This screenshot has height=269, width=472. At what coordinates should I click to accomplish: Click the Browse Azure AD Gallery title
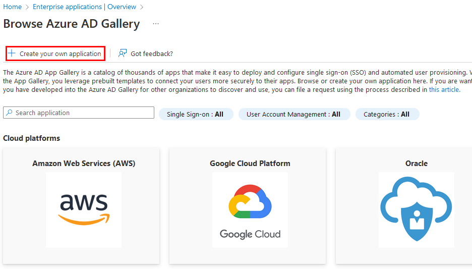pyautogui.click(x=72, y=24)
